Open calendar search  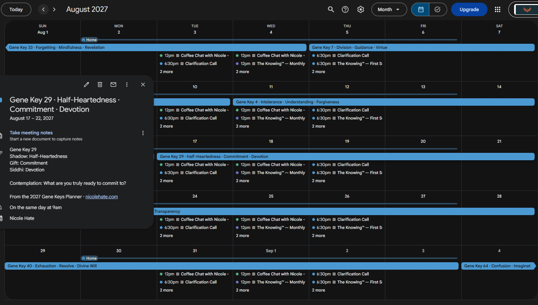(x=331, y=9)
